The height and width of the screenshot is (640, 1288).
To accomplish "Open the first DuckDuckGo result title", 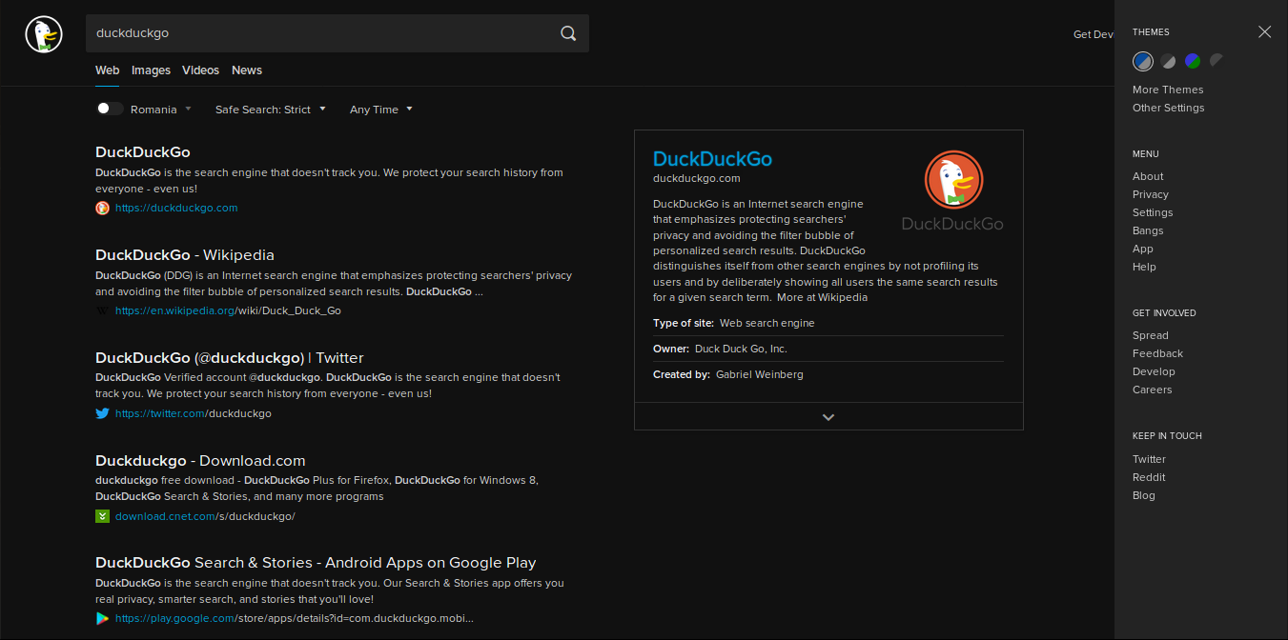I will (x=143, y=152).
